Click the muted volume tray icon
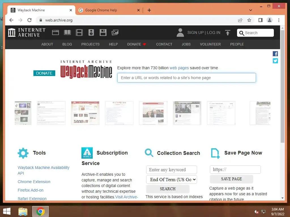This screenshot has width=290, height=217. 256,212
